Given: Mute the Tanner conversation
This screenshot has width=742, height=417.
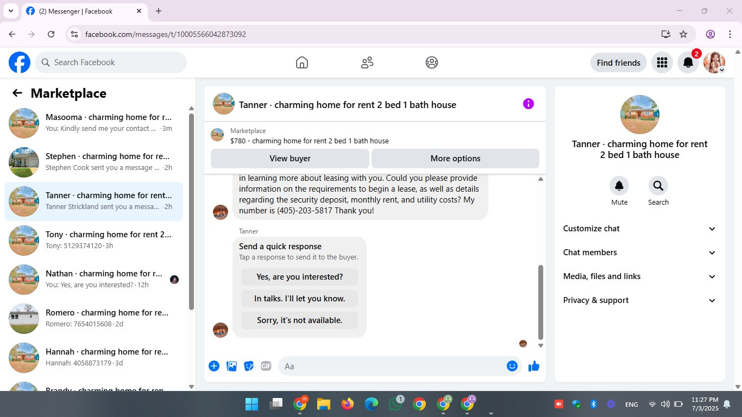Looking at the screenshot, I should (619, 186).
